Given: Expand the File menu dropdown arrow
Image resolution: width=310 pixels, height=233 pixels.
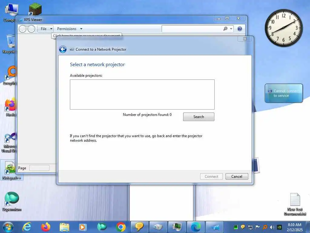Looking at the screenshot, I should click(x=51, y=29).
